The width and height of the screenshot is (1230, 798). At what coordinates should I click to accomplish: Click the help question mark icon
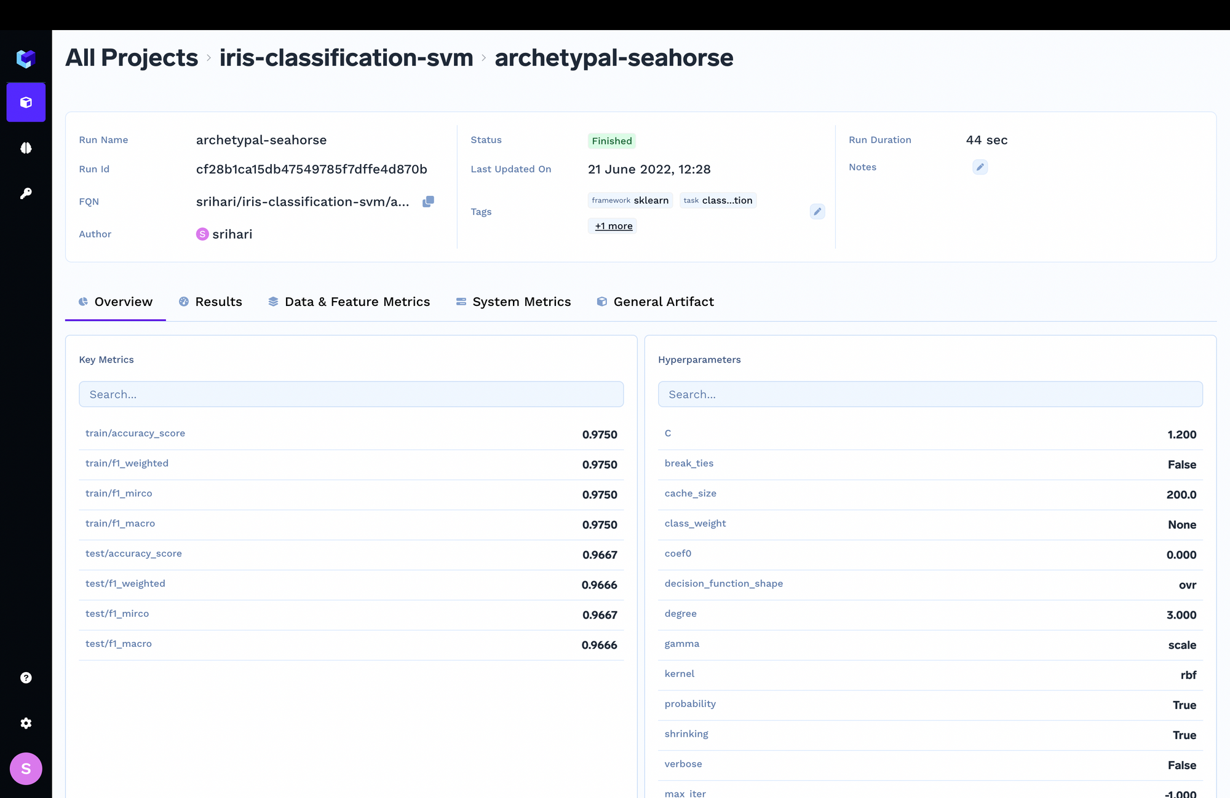pos(26,678)
